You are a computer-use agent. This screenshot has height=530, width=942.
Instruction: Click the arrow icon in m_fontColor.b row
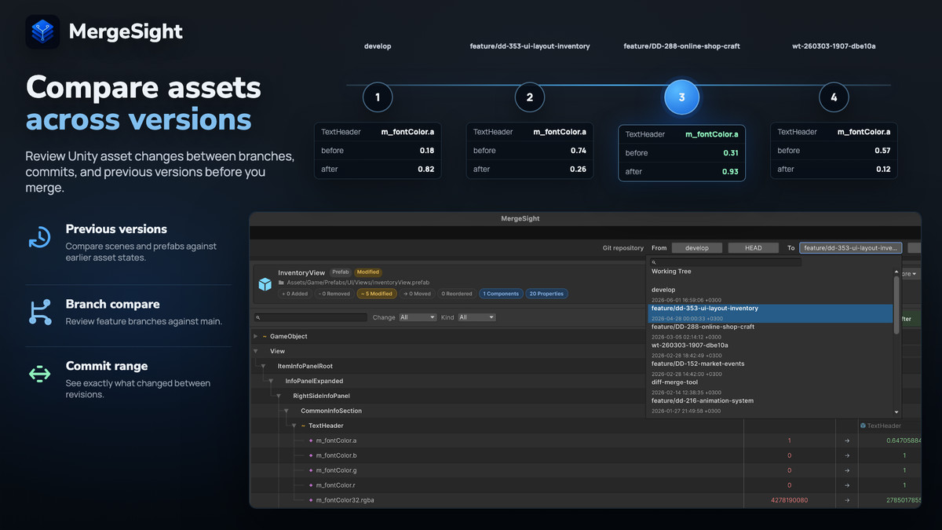pyautogui.click(x=847, y=455)
